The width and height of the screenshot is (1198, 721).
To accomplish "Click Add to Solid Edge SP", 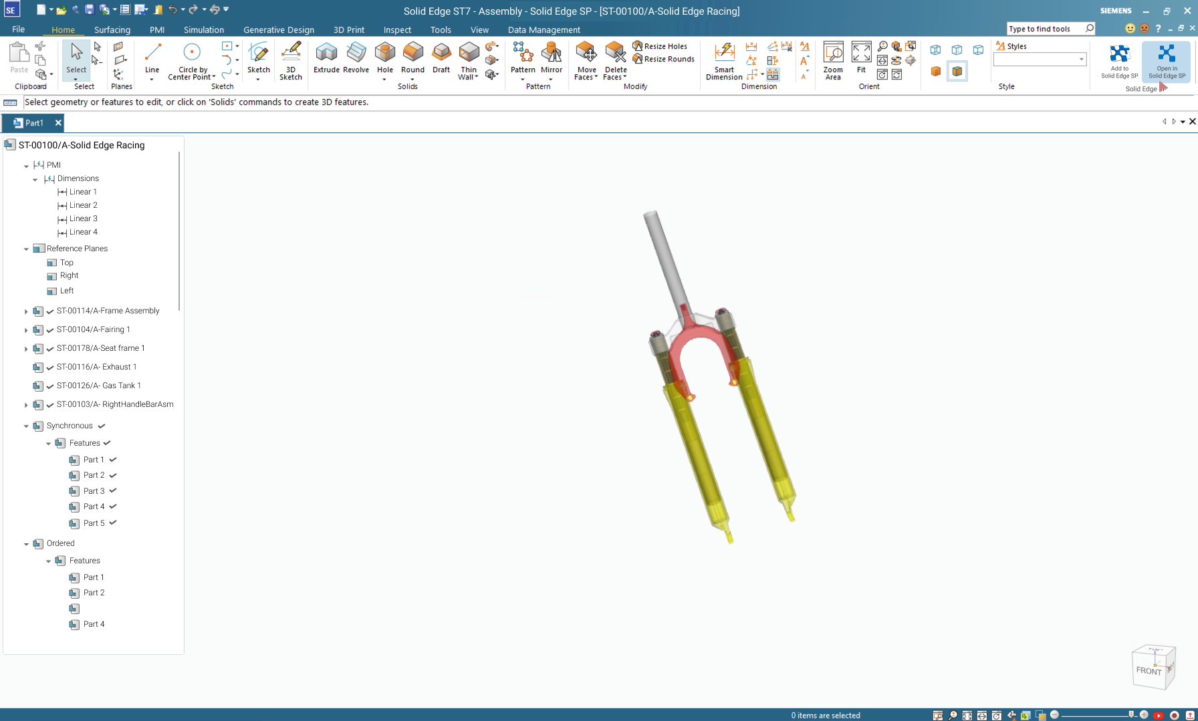I will point(1120,61).
